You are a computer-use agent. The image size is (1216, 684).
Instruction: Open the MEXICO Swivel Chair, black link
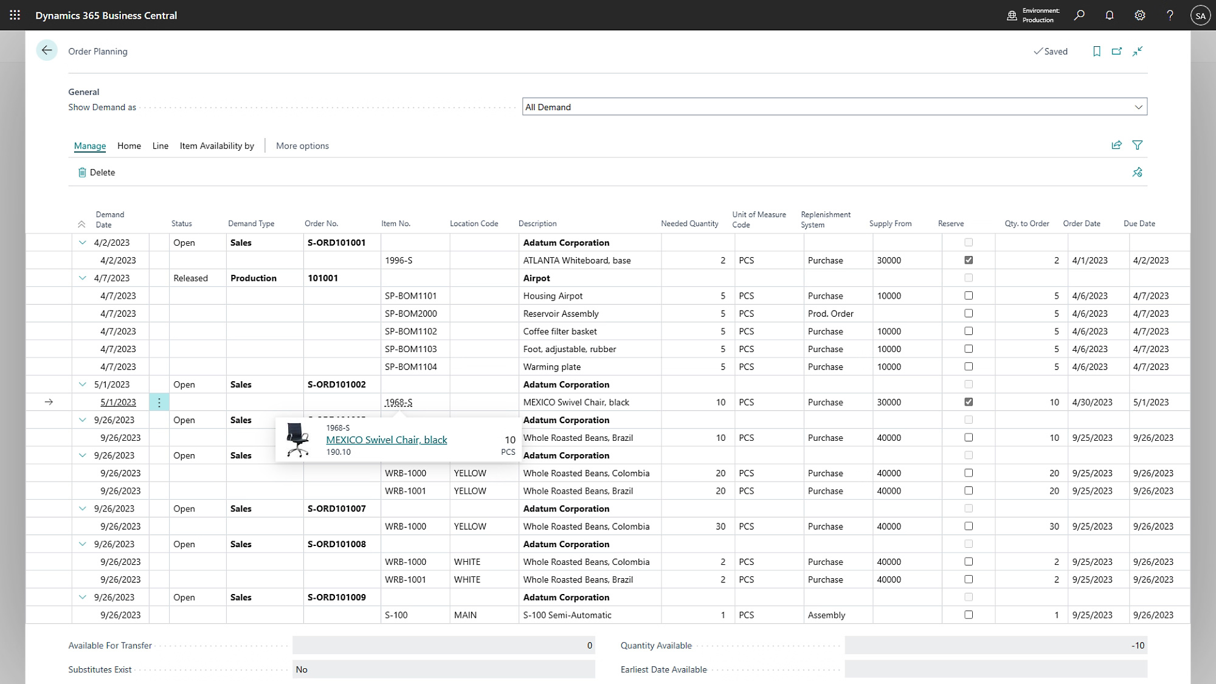(386, 440)
